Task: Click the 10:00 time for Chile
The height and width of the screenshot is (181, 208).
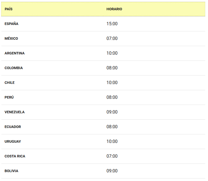Action: click(112, 83)
